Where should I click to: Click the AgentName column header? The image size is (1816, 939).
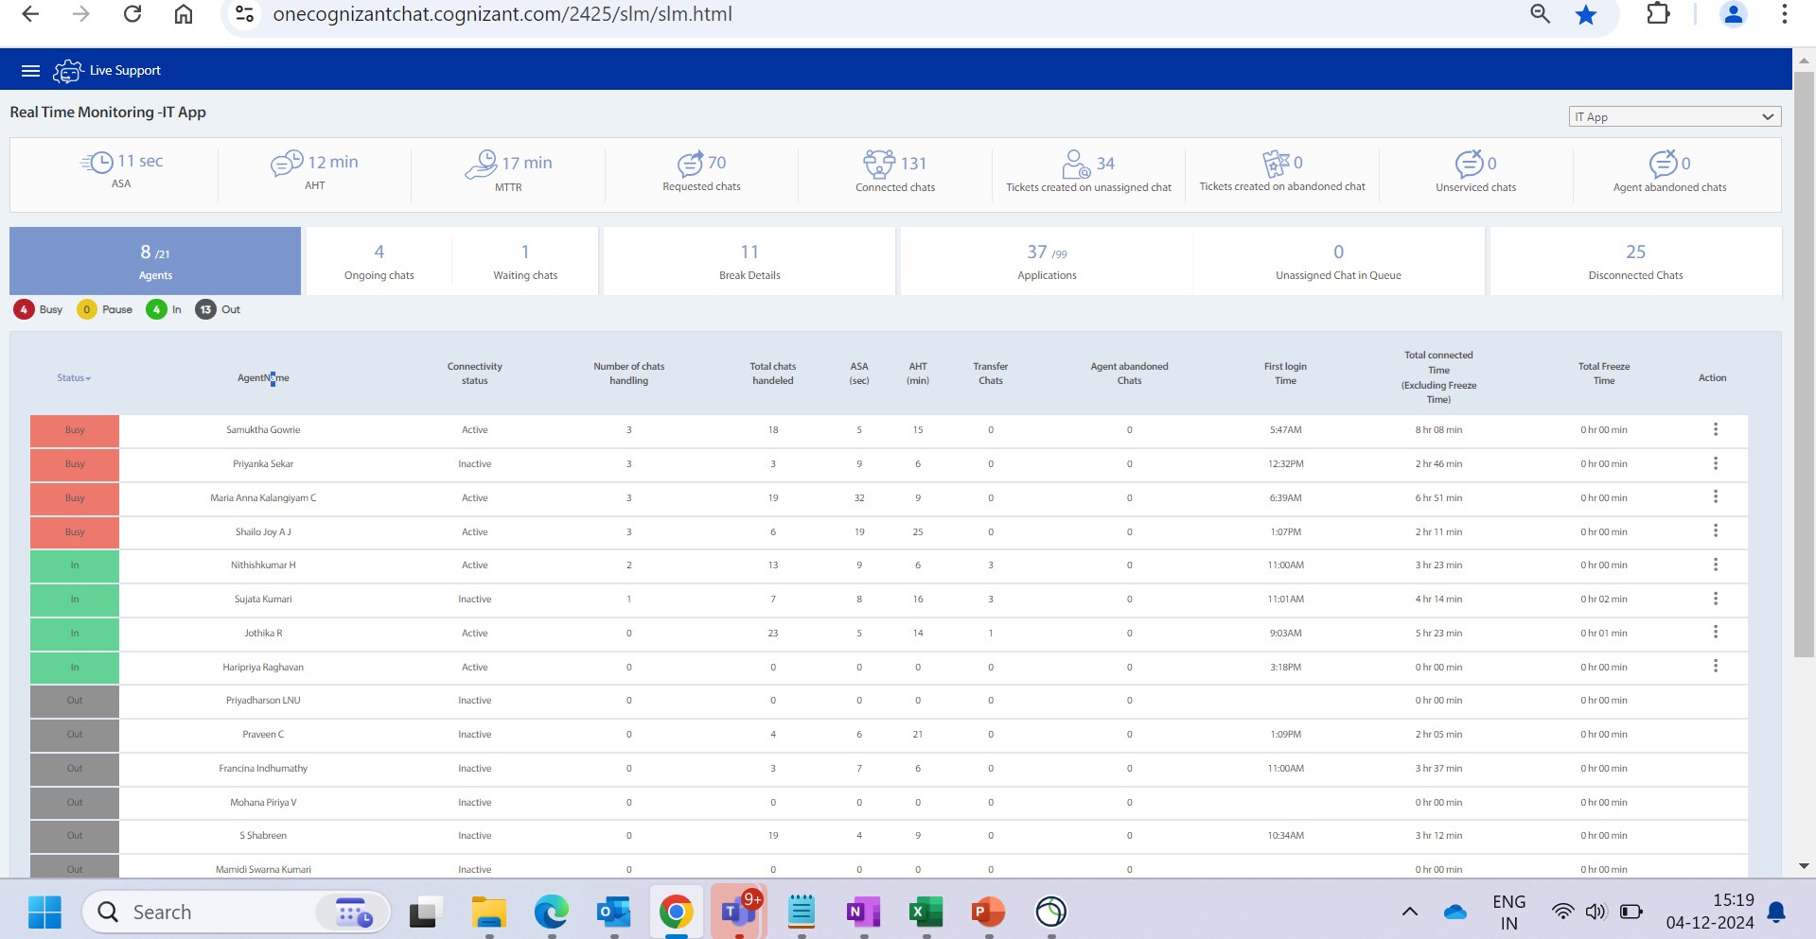tap(263, 377)
